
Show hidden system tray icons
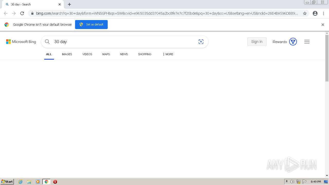pyautogui.click(x=287, y=182)
